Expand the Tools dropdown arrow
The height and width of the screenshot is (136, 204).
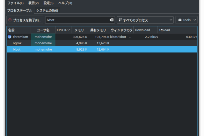pyautogui.click(x=195, y=20)
